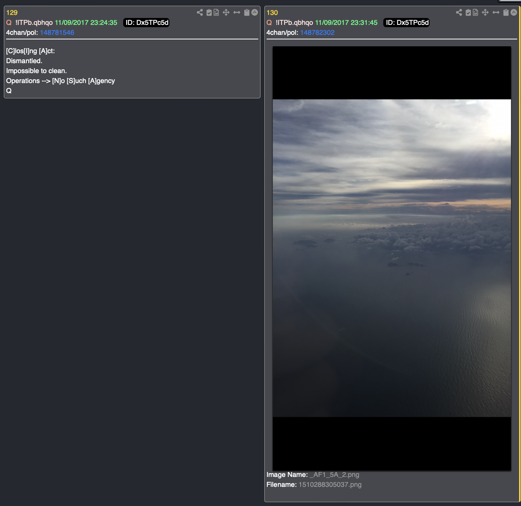The width and height of the screenshot is (521, 506).
Task: Click the line "Operations --> [N]o [S]uch [A]gency"
Action: click(x=60, y=81)
